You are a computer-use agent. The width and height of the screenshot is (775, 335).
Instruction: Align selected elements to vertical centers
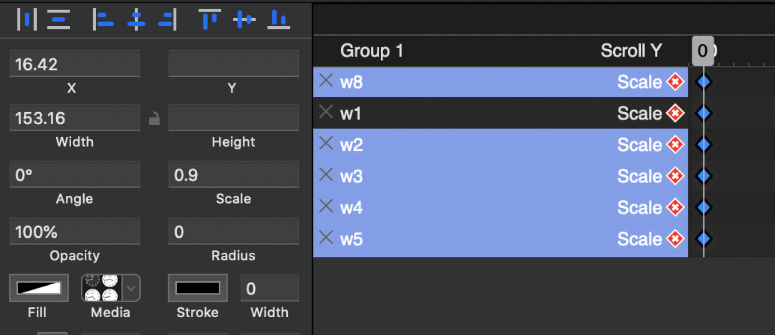[244, 20]
